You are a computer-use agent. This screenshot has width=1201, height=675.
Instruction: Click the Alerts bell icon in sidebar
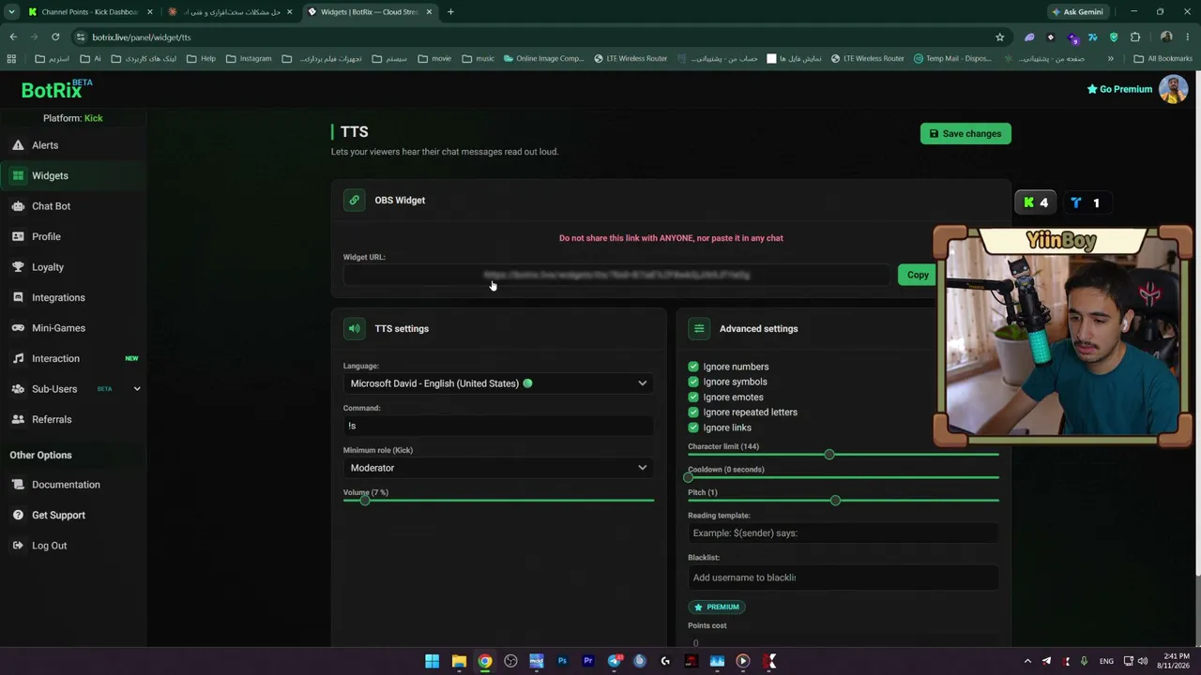point(18,145)
